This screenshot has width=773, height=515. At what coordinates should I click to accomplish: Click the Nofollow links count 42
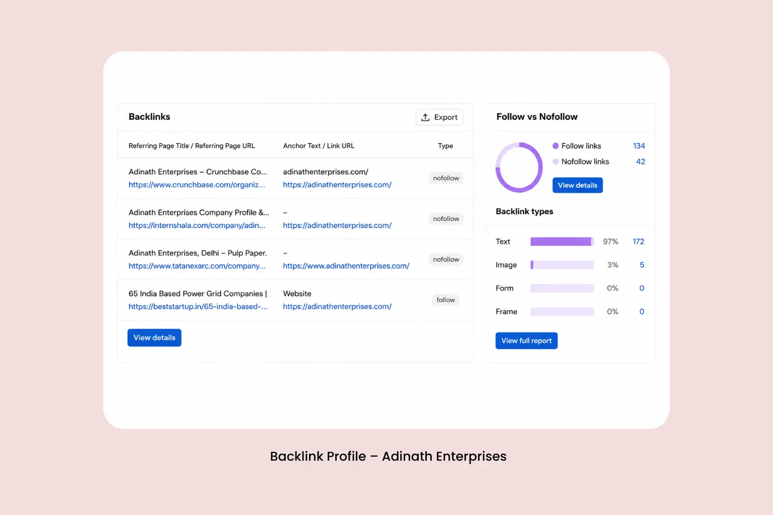tap(640, 161)
